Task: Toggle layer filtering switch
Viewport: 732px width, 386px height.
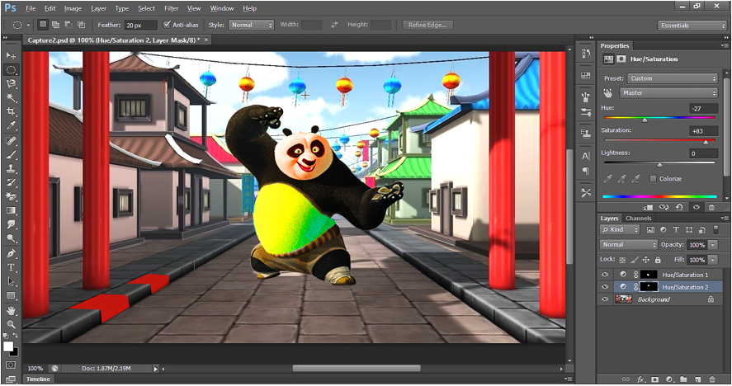Action: 716,229
